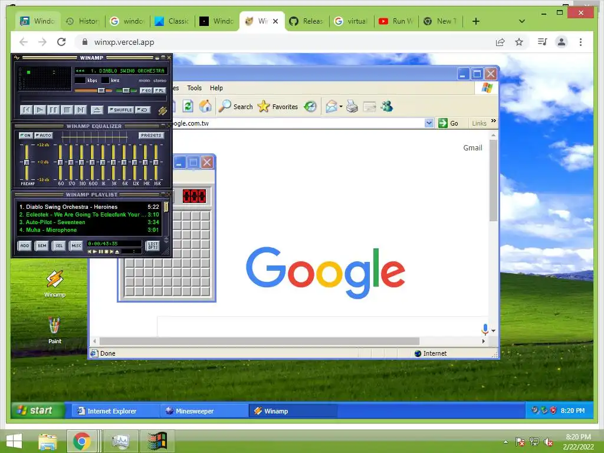Screen dimensions: 604x453
Task: Click the Winamp volume slider handle
Action: pos(101,90)
